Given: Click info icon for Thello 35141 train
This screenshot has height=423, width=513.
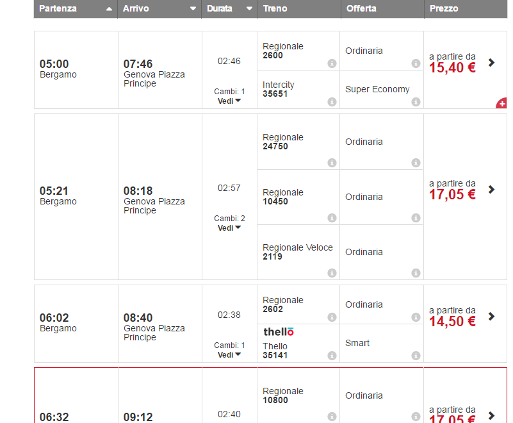Looking at the screenshot, I should pyautogui.click(x=332, y=356).
